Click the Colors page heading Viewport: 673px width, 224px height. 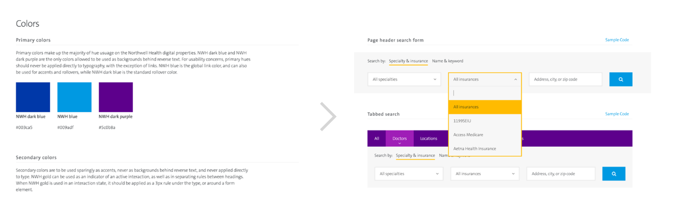[27, 24]
